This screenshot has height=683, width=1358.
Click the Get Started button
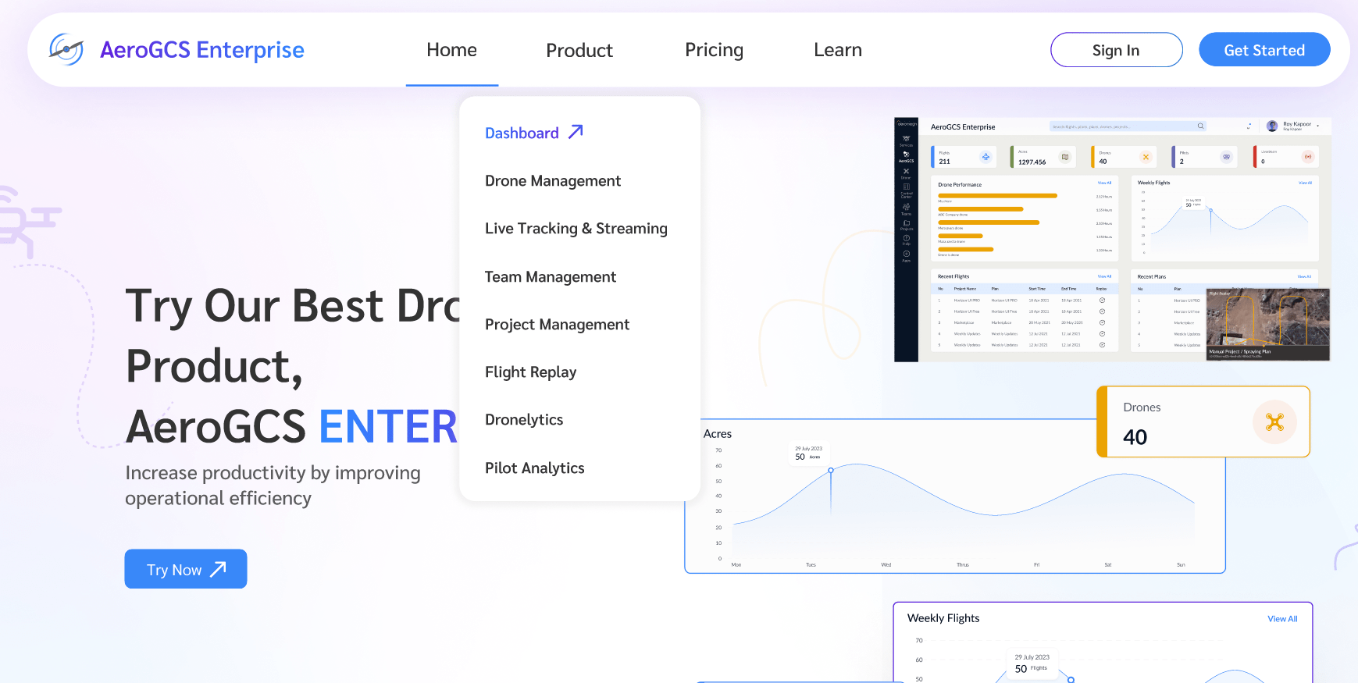pyautogui.click(x=1264, y=50)
